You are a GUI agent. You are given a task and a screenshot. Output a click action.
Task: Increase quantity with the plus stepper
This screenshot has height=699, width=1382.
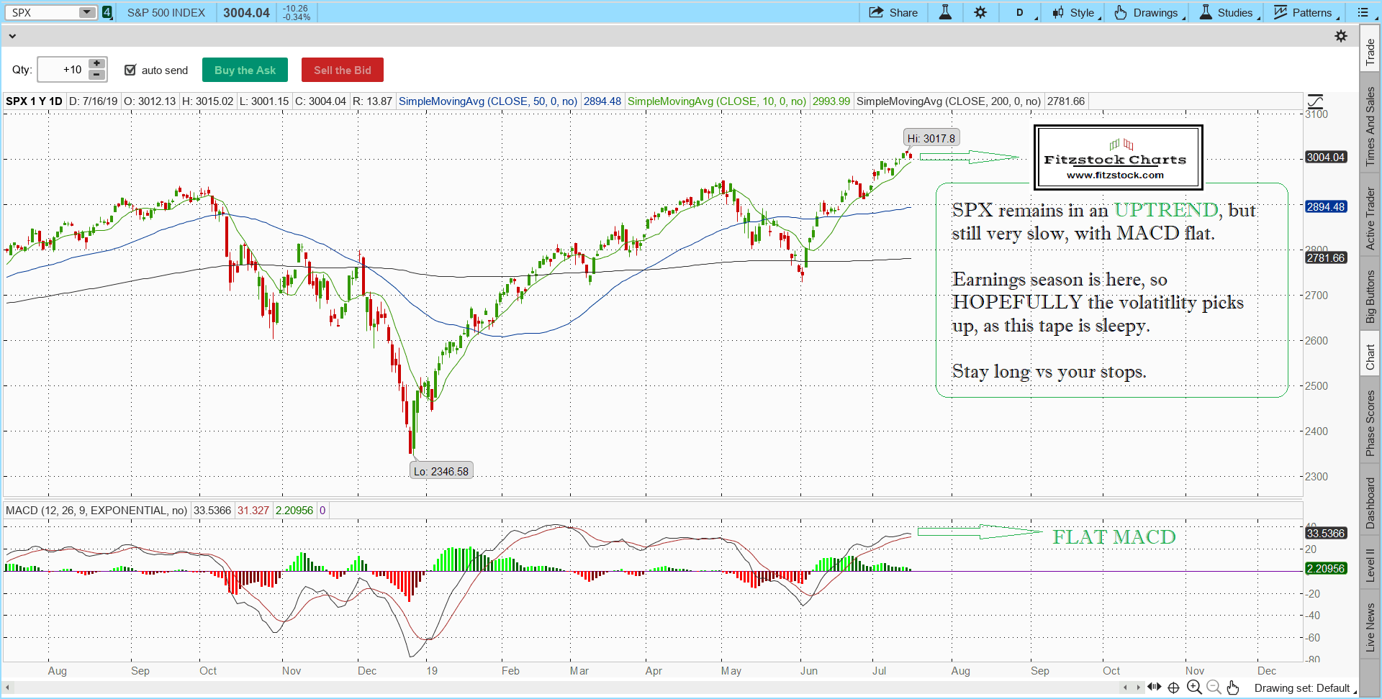[96, 64]
